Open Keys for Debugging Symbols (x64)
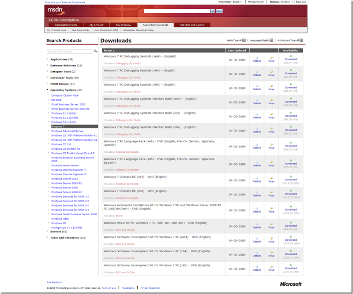 click(271, 73)
